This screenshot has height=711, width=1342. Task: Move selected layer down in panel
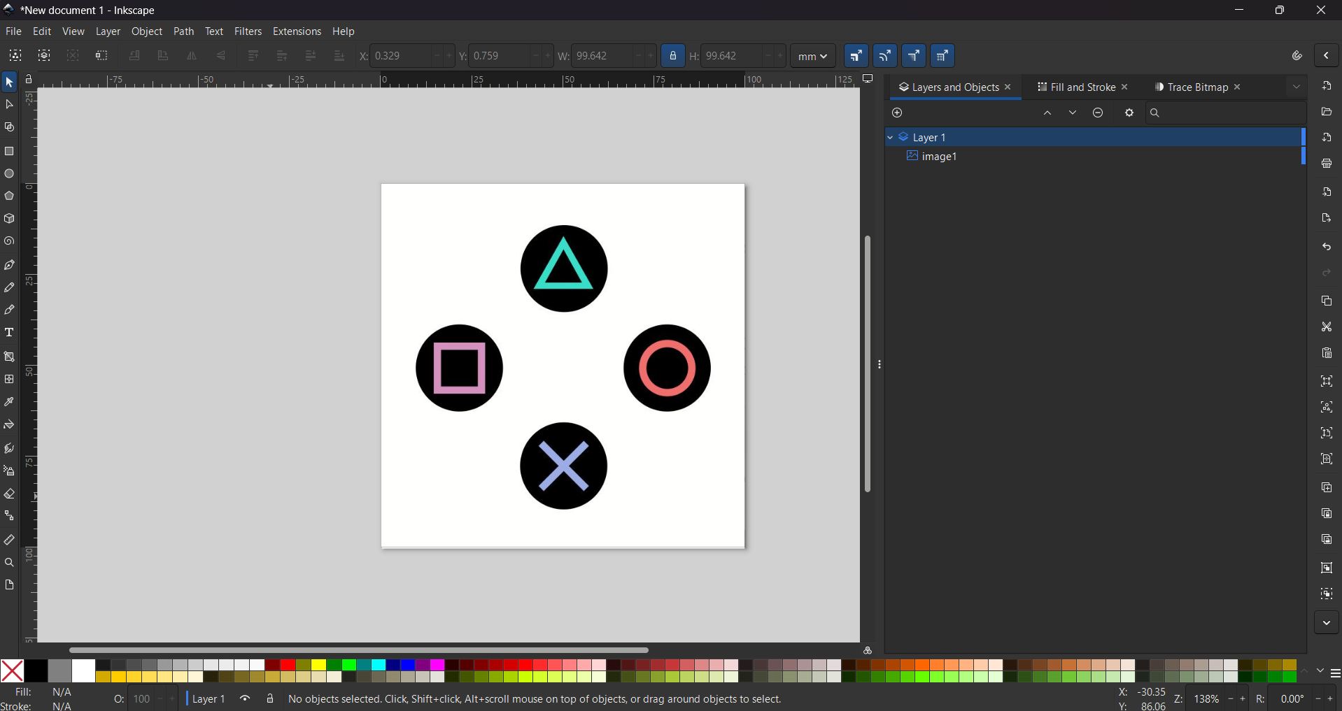(x=1073, y=113)
